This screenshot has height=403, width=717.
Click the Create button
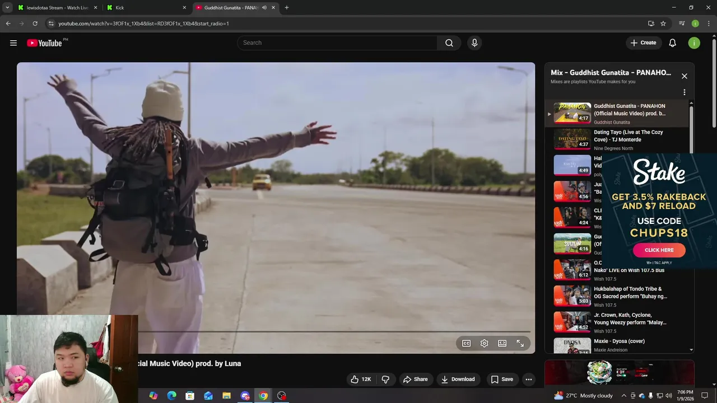644,43
